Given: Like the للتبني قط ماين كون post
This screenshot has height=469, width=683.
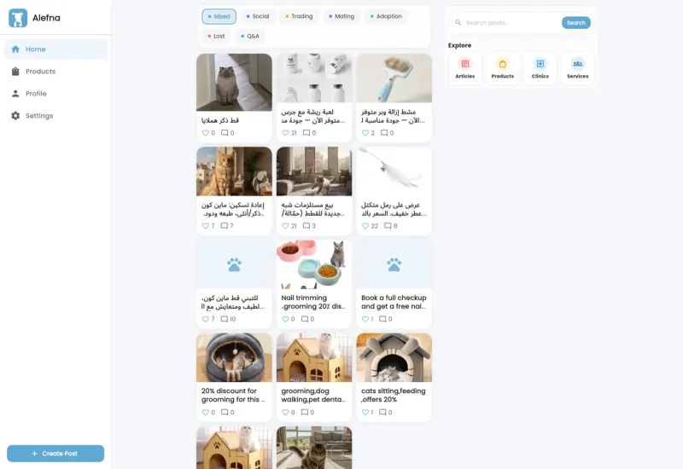Looking at the screenshot, I should pyautogui.click(x=205, y=319).
